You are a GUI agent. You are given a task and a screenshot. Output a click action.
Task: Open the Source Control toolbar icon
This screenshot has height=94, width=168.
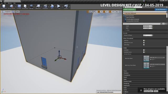pyautogui.click(x=11, y=7)
